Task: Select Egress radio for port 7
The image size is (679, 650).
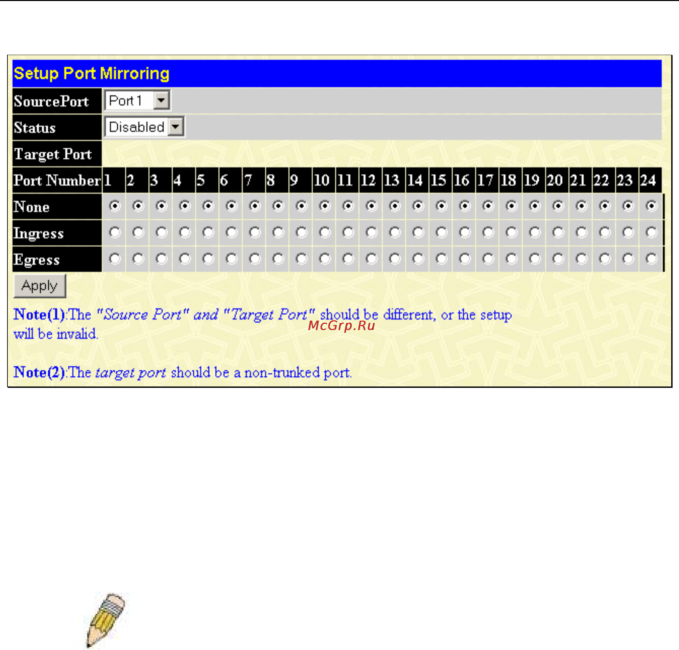Action: (255, 259)
